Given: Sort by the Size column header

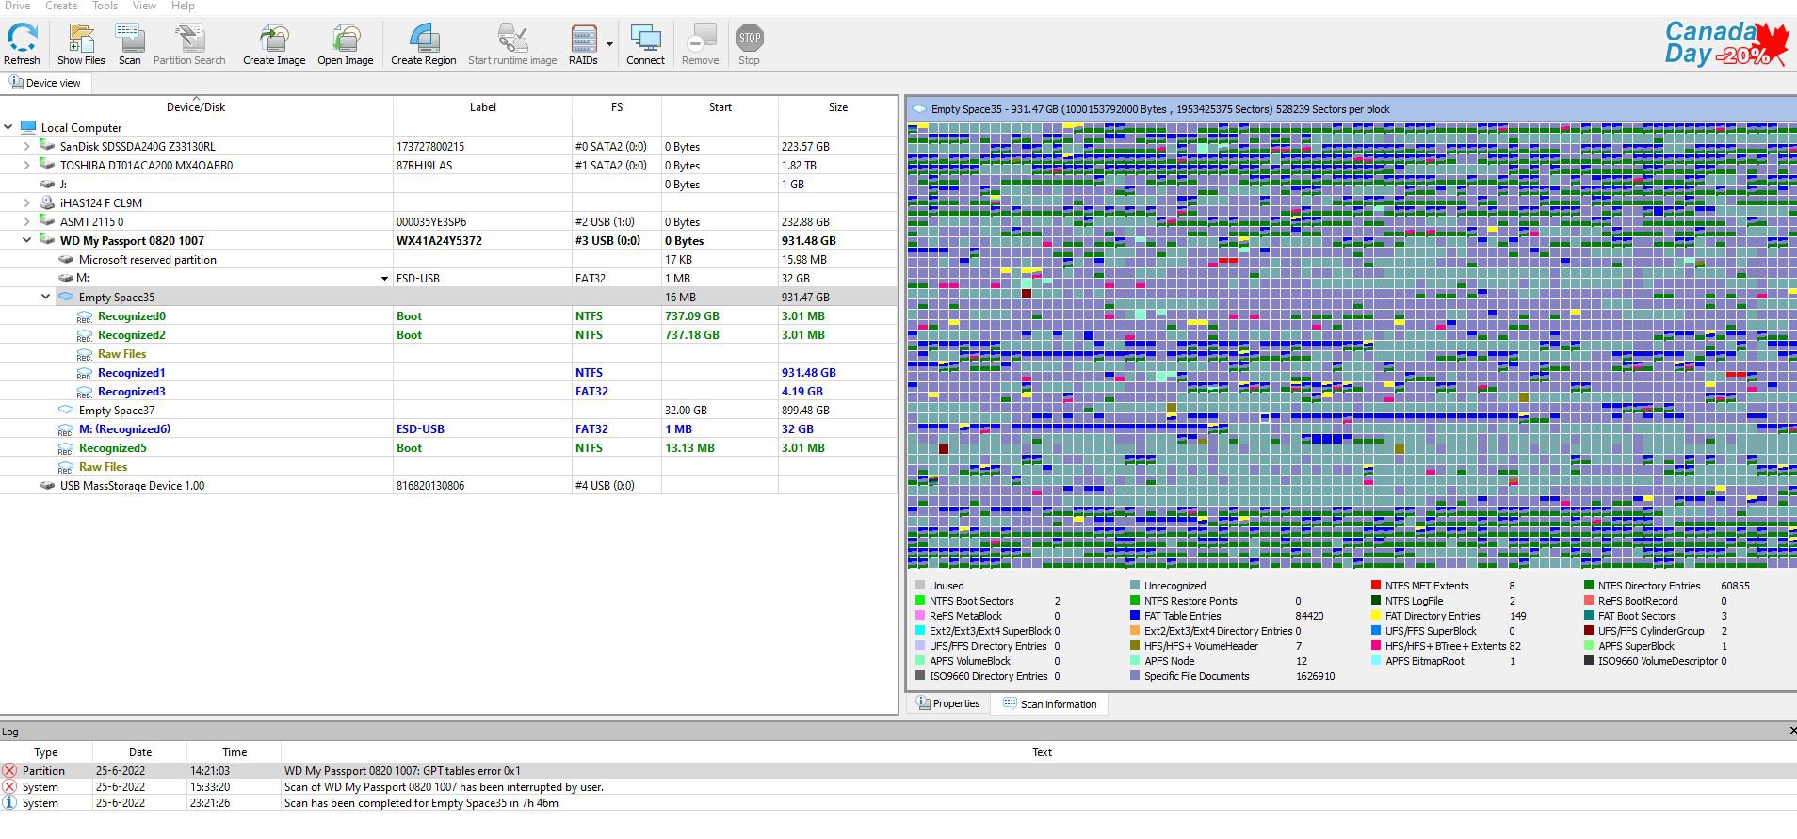Looking at the screenshot, I should point(837,107).
